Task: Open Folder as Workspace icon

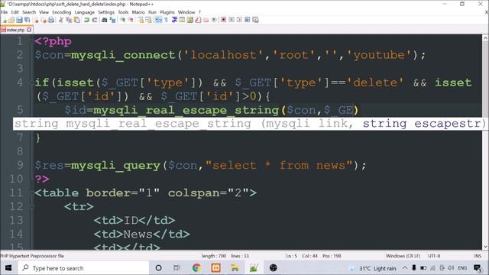Action: [206, 20]
